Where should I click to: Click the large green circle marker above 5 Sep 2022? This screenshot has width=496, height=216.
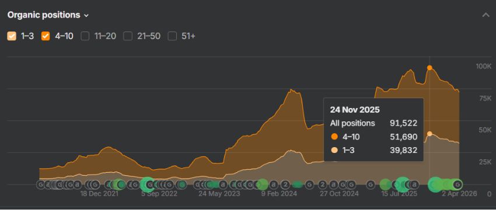[148, 184]
